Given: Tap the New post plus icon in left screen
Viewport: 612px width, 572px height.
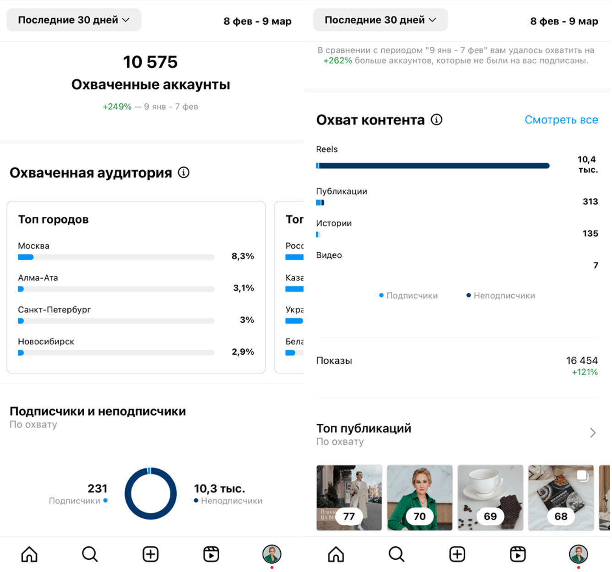Looking at the screenshot, I should click(151, 554).
